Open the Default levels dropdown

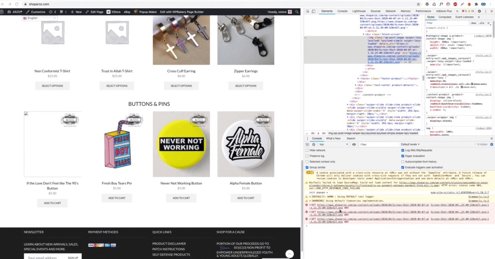point(410,144)
